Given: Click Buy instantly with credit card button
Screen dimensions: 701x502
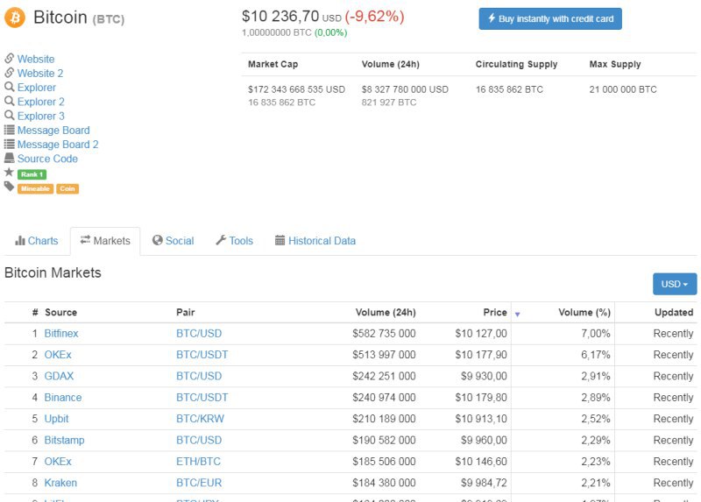Looking at the screenshot, I should pyautogui.click(x=550, y=18).
